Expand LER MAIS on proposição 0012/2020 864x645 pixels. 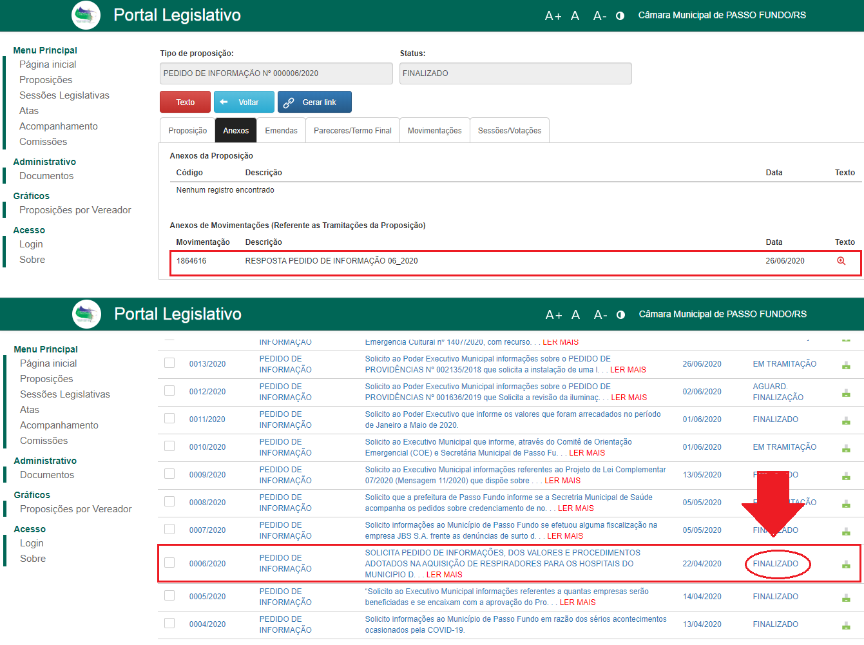(x=628, y=398)
